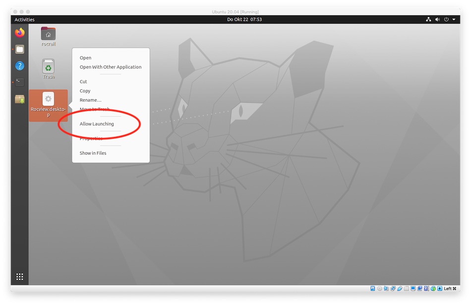471x305 pixels.
Task: Launch the Files manager in the dock
Action: pos(19,49)
